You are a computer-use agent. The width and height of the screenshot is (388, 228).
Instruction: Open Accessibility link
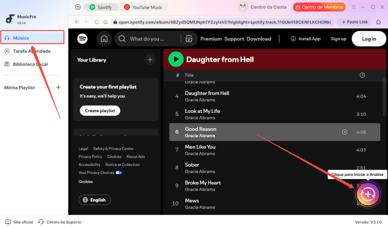[89, 164]
